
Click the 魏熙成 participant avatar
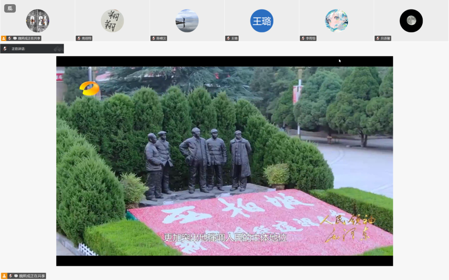tap(37, 21)
